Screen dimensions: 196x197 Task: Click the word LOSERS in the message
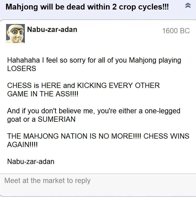click(x=22, y=69)
